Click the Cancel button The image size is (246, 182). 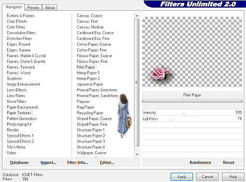[207, 177]
